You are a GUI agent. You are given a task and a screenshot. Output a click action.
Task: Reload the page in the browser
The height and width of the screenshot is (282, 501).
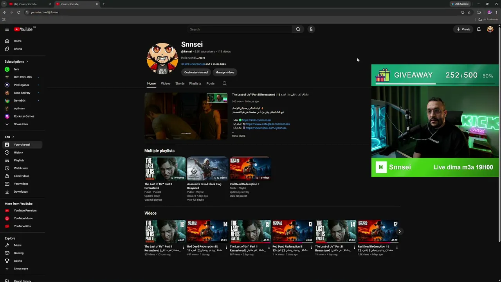coord(18,12)
